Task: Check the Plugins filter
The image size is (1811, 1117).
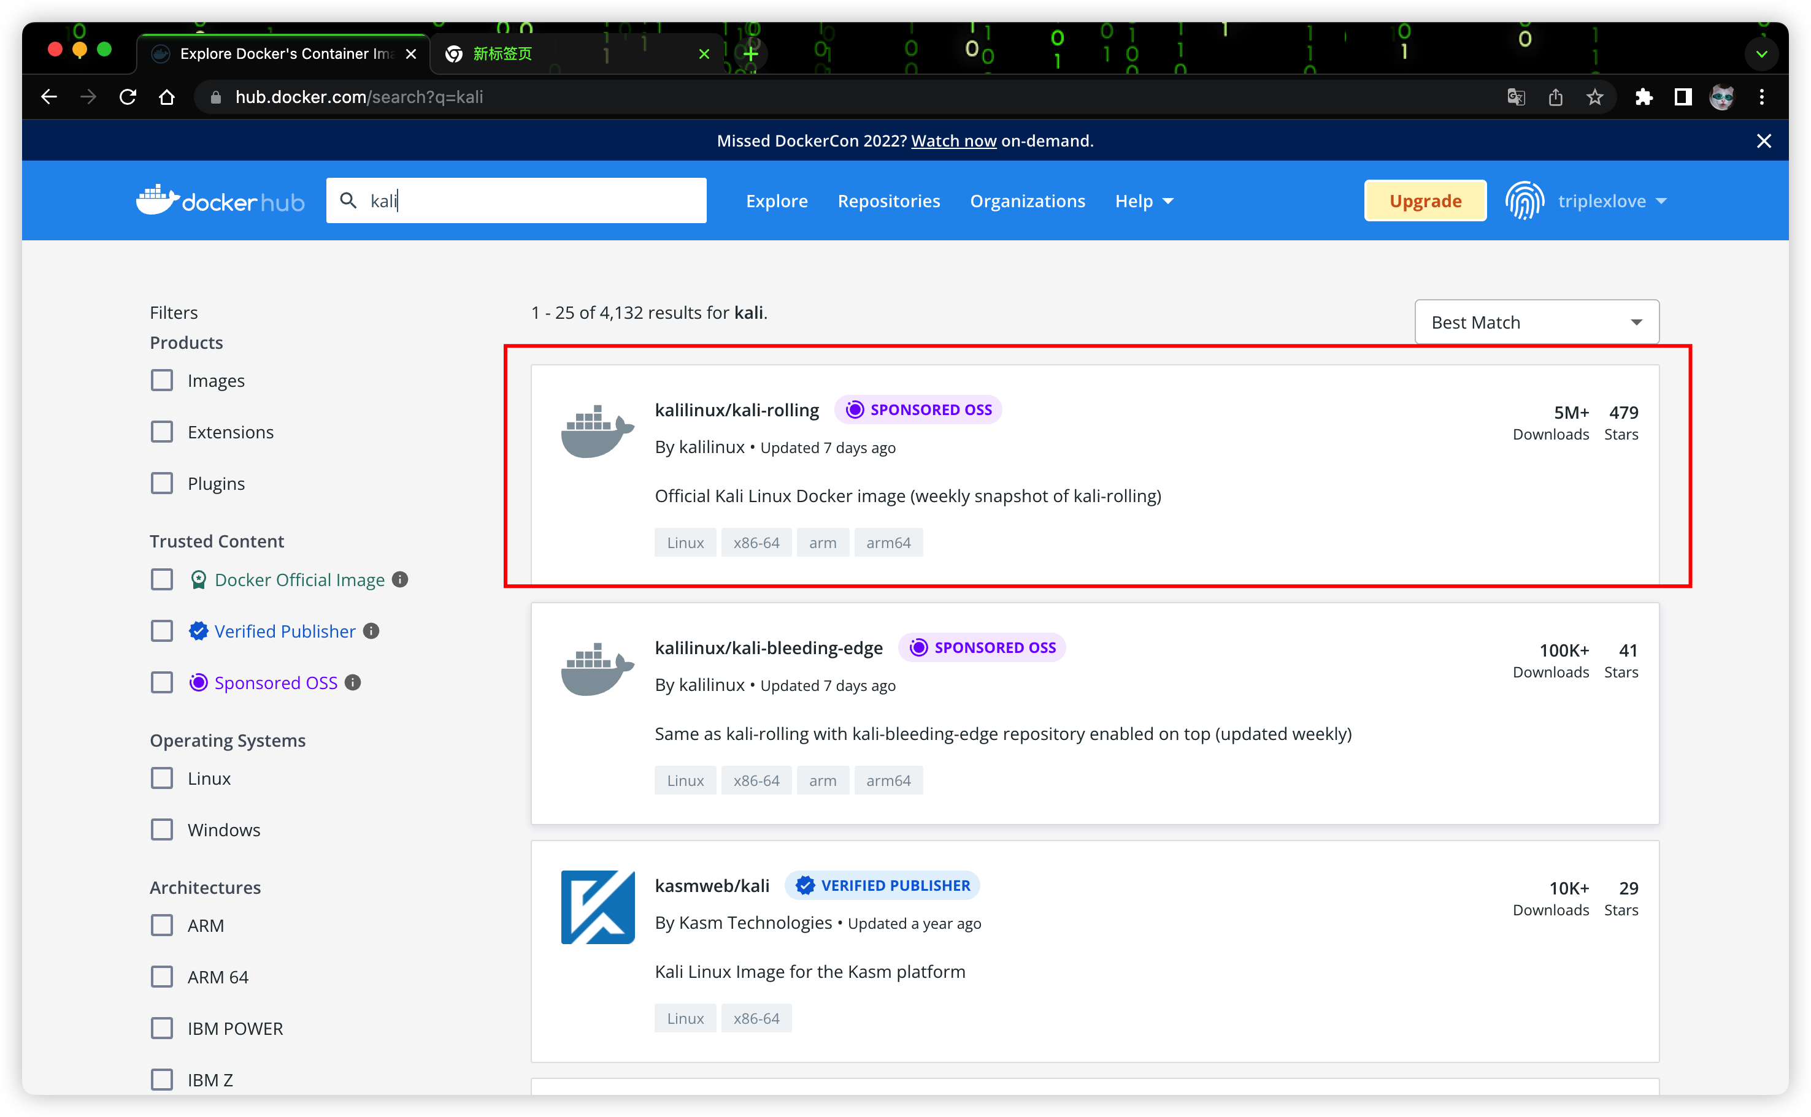Action: pos(162,483)
